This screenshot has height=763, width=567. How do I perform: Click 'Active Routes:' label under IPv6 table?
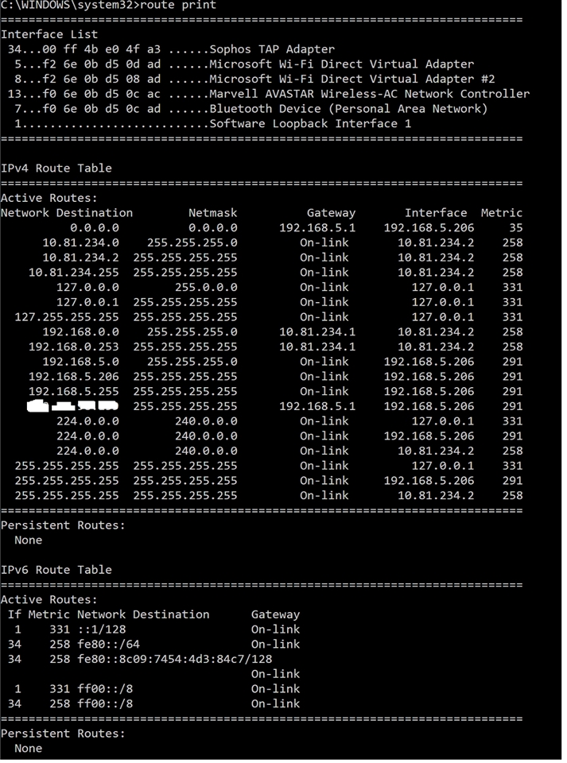point(49,599)
